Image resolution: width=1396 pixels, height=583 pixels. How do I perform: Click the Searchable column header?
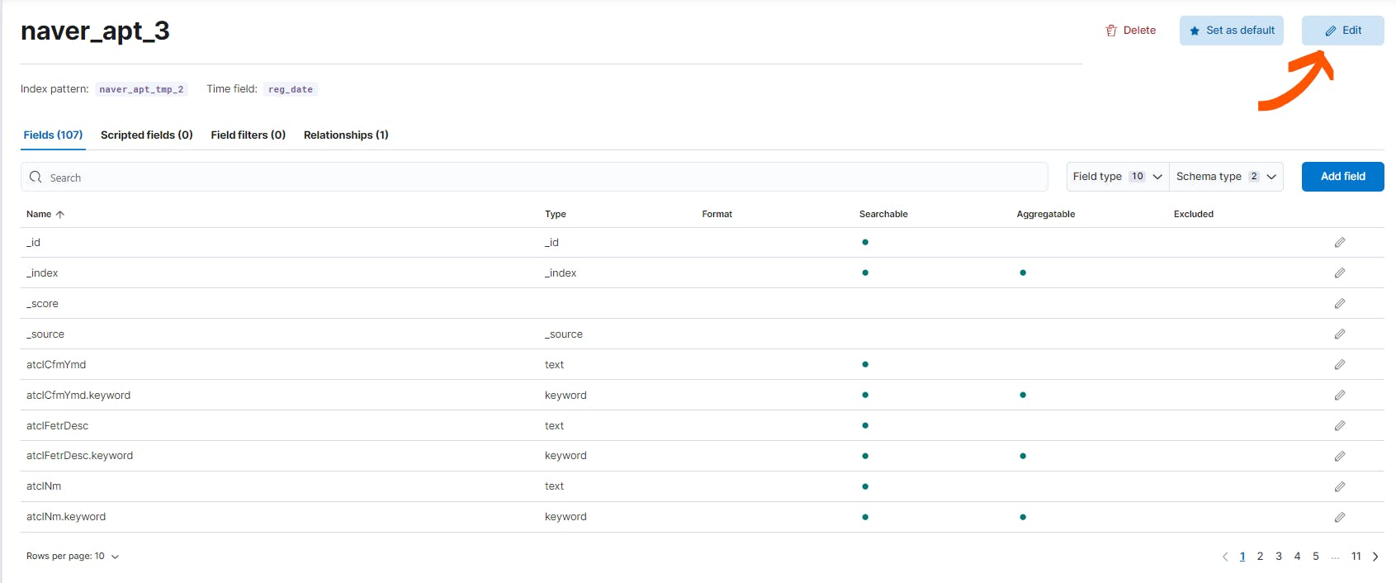(883, 214)
